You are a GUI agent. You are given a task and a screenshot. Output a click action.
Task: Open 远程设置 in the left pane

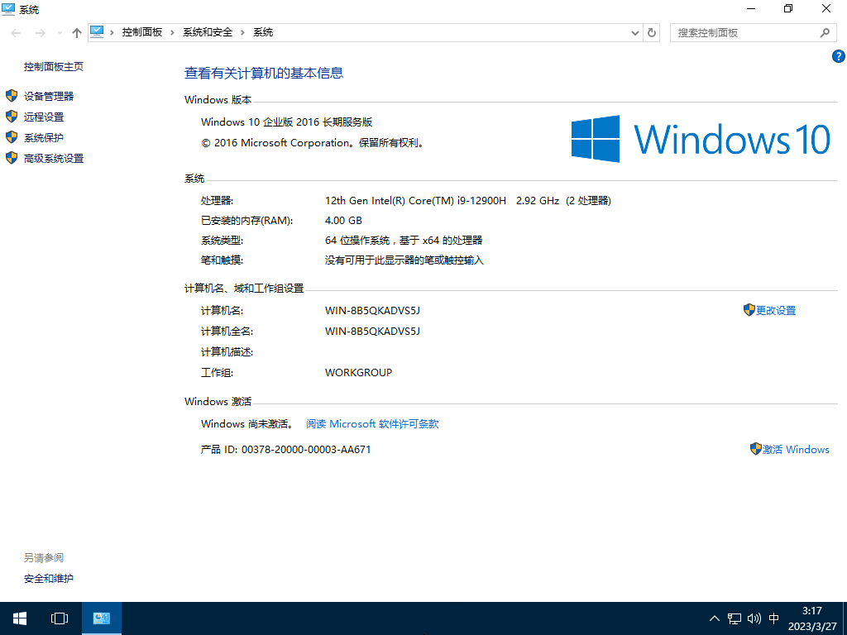point(44,116)
